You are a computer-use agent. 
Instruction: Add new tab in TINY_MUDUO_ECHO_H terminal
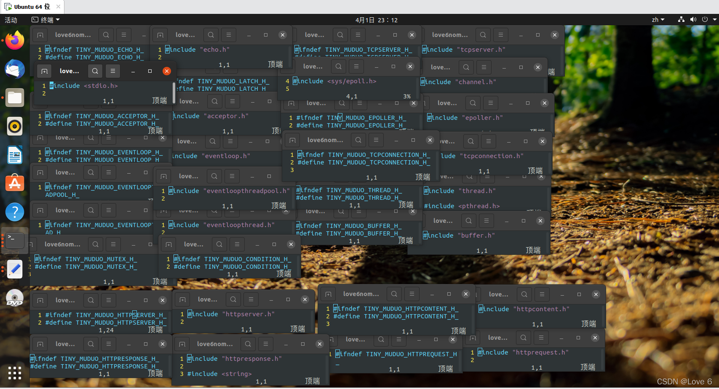coord(40,35)
